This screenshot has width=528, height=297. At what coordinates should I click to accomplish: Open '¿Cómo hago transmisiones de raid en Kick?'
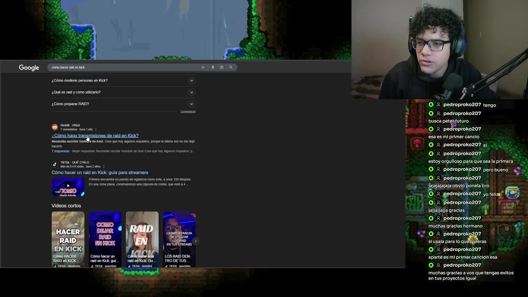(x=95, y=135)
